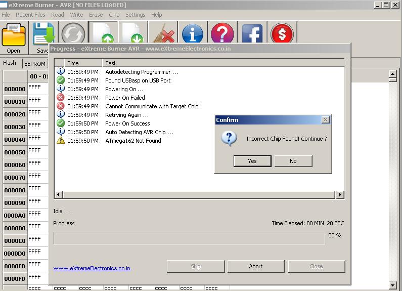This screenshot has width=402, height=291.
Task: Click the Read All page icon with up arrow
Action: (x=103, y=33)
